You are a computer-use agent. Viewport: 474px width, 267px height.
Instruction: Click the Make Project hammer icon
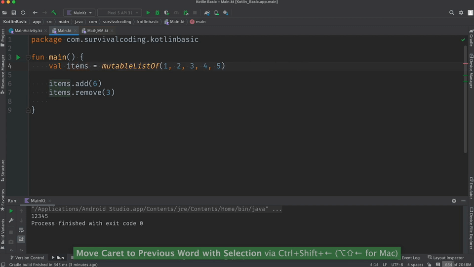(x=54, y=13)
